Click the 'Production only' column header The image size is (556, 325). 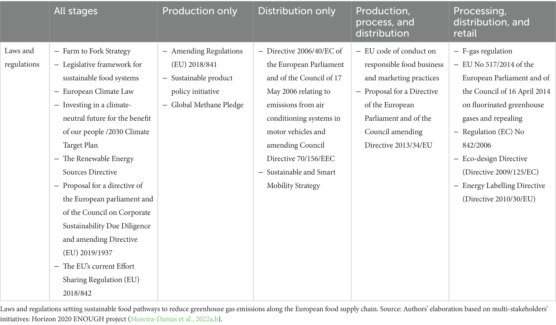pyautogui.click(x=200, y=11)
